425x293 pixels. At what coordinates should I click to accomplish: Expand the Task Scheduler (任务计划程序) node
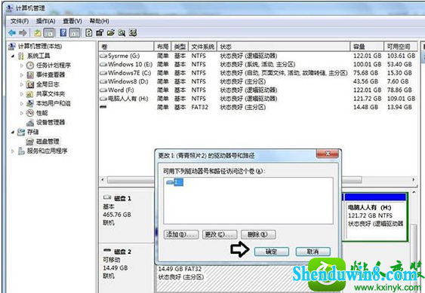pos(22,66)
